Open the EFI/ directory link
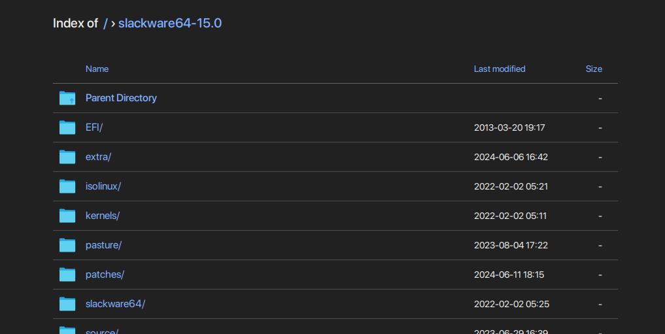 (94, 127)
